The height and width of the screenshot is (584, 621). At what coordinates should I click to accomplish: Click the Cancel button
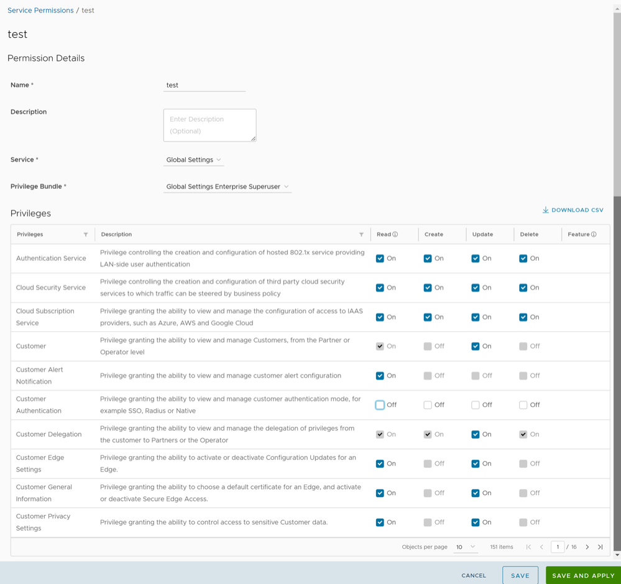coord(474,575)
